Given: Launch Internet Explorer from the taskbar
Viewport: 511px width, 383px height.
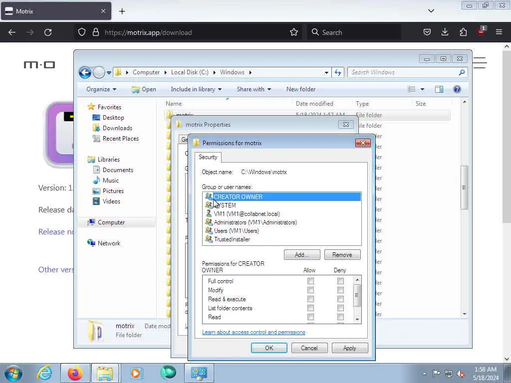Looking at the screenshot, I should [44, 373].
